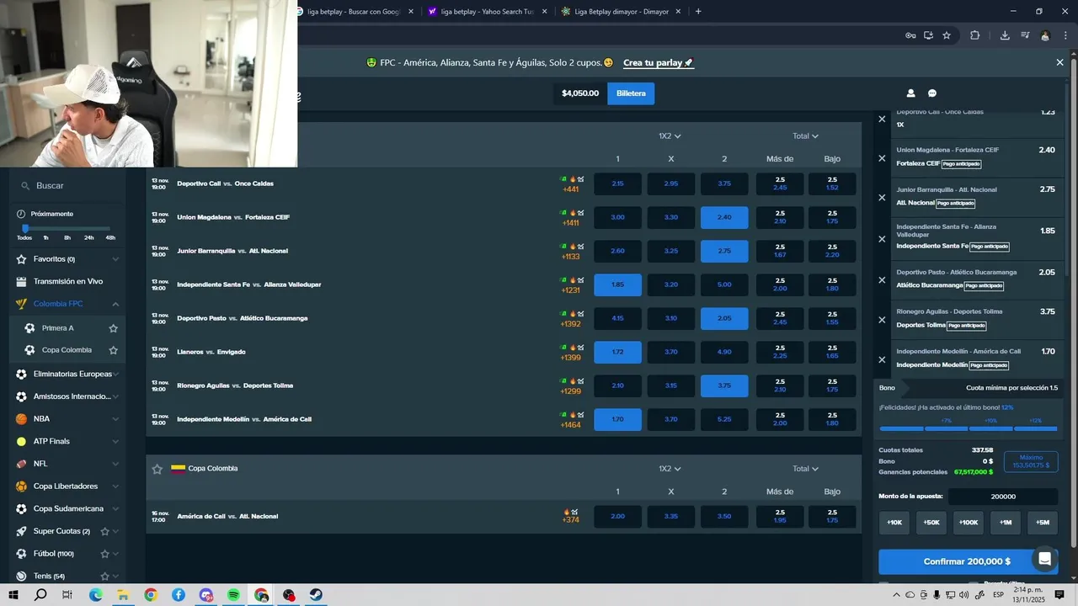Image resolution: width=1078 pixels, height=606 pixels.
Task: Remove the Union Magdalena selection from the bet slip
Action: 882,158
